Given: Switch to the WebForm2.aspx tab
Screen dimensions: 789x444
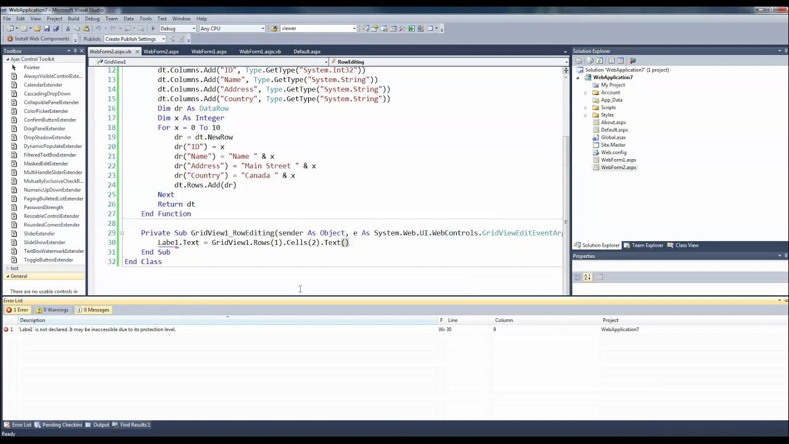Looking at the screenshot, I should [x=161, y=52].
